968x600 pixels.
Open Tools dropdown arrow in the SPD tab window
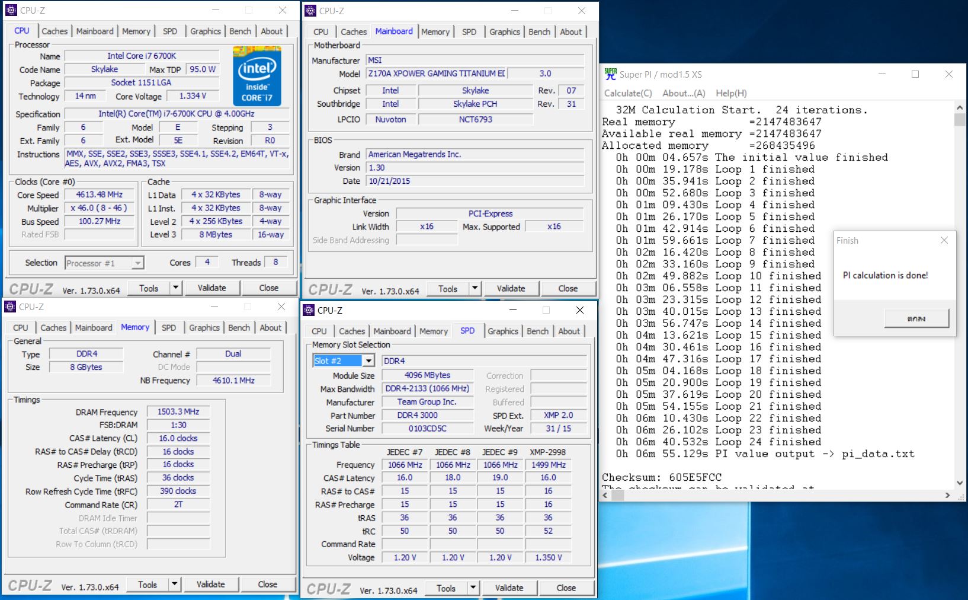click(473, 588)
